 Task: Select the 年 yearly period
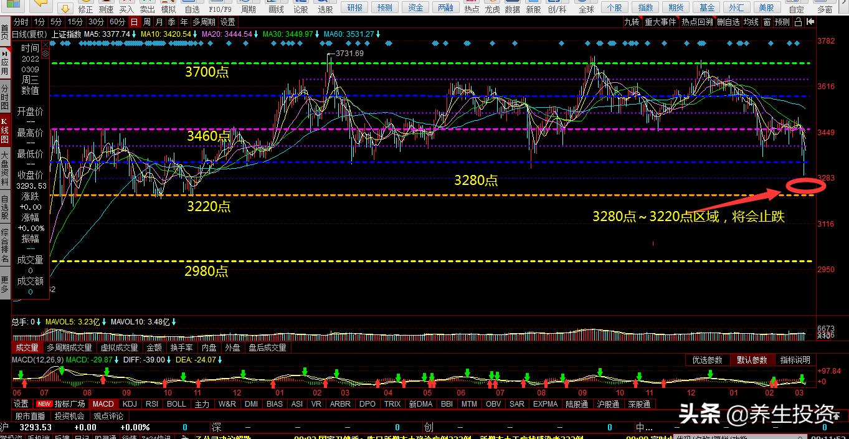pos(184,22)
